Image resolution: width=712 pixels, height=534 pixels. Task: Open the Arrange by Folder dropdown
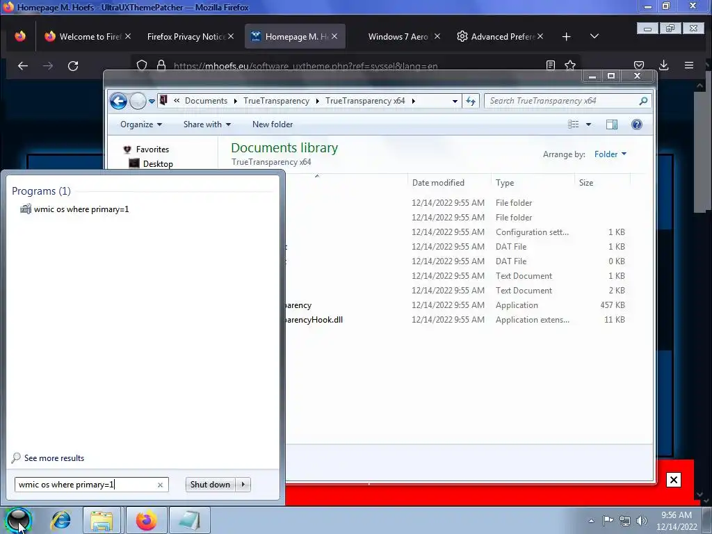[610, 154]
